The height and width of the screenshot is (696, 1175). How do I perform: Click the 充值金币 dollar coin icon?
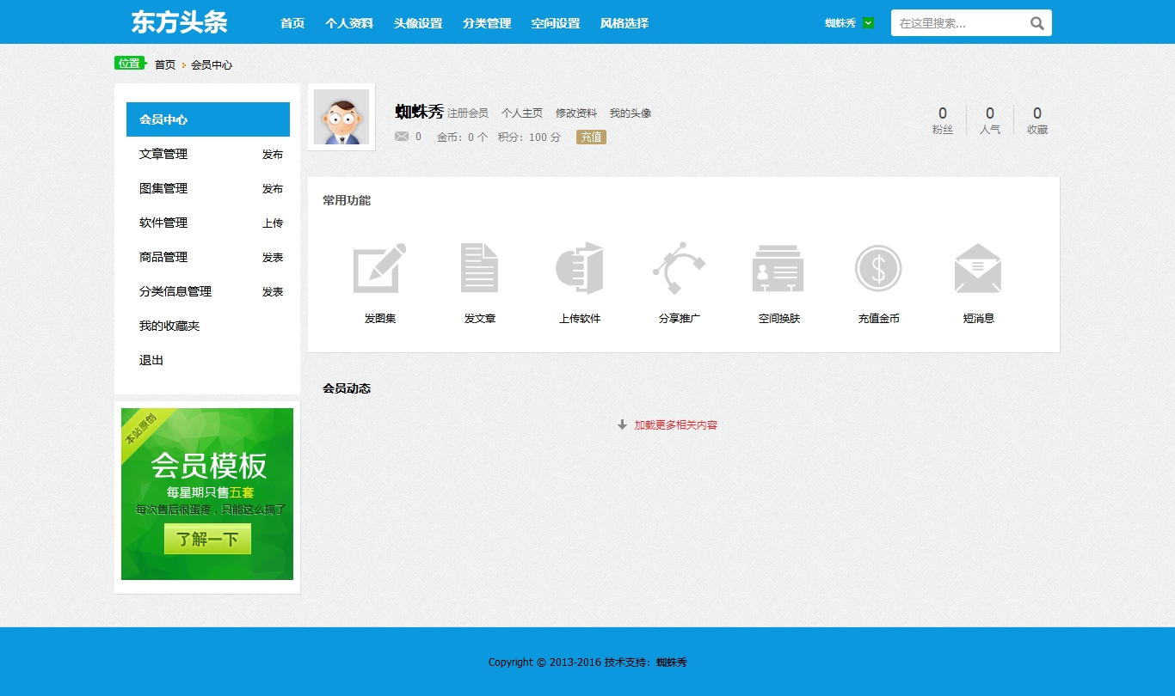tap(878, 268)
